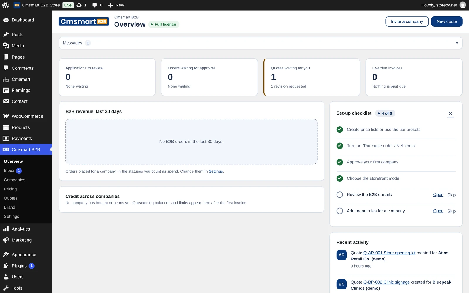Click the New plus icon in admin bar

(111, 5)
